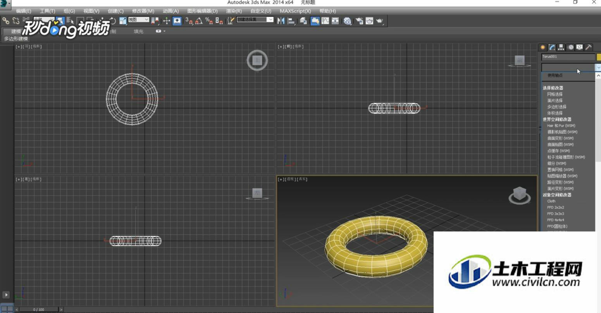Switch to the Display command panel tab
Image resolution: width=601 pixels, height=313 pixels.
pos(579,47)
